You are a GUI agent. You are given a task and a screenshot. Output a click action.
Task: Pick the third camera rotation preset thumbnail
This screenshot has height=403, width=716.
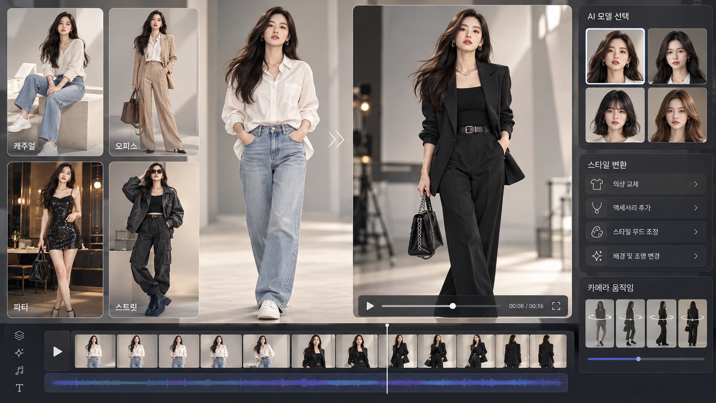pyautogui.click(x=662, y=323)
